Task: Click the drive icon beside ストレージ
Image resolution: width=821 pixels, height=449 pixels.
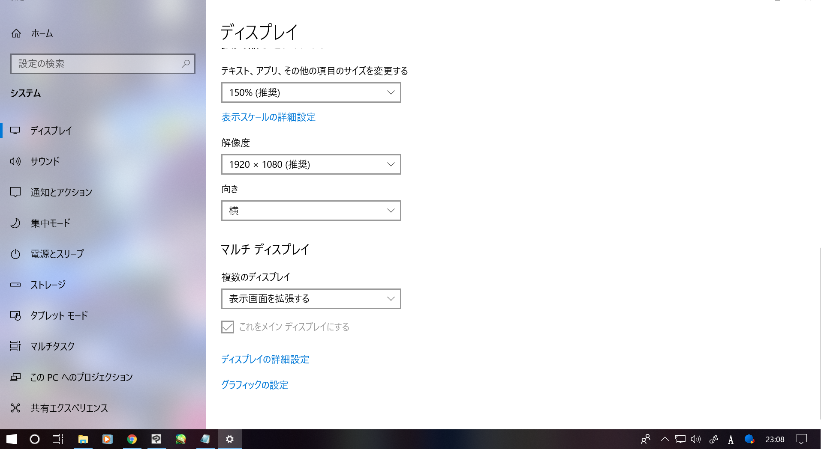Action: [x=15, y=285]
